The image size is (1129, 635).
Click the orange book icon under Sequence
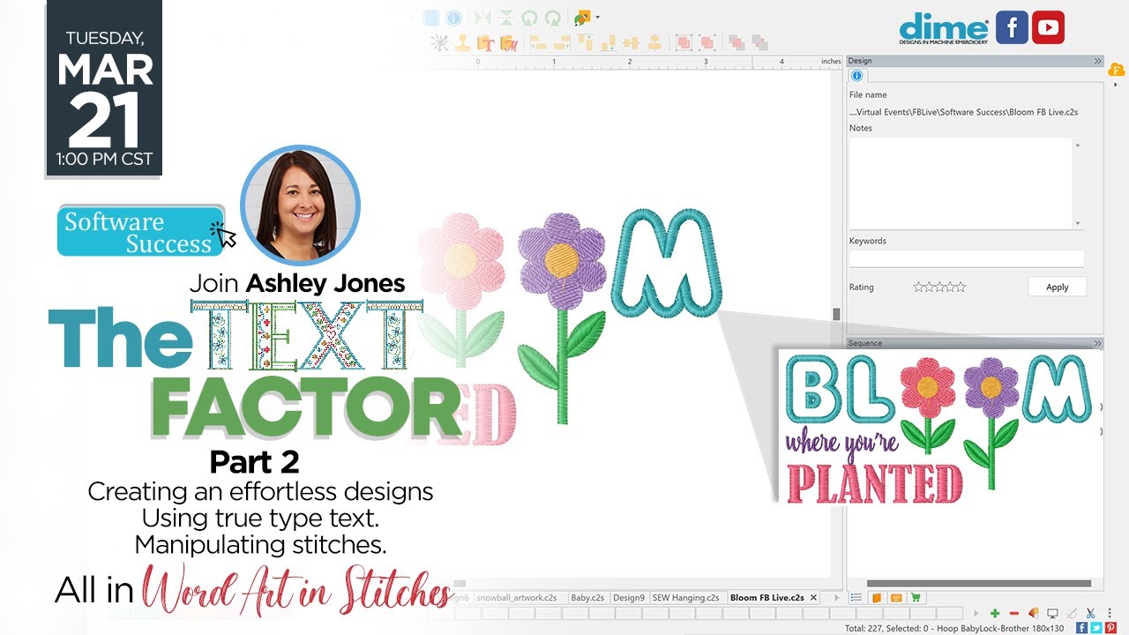pyautogui.click(x=877, y=598)
